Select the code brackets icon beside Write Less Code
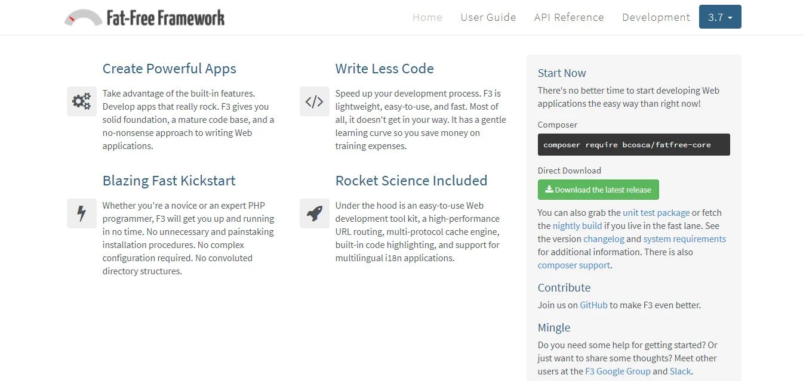This screenshot has height=381, width=803. coord(315,101)
